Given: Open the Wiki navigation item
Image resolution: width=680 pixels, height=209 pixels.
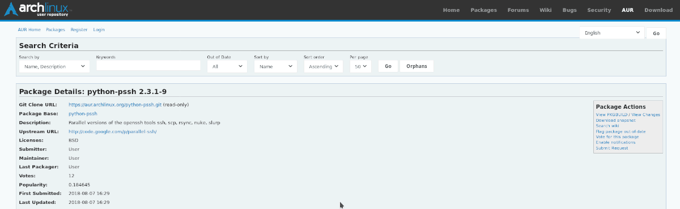Looking at the screenshot, I should 545,10.
